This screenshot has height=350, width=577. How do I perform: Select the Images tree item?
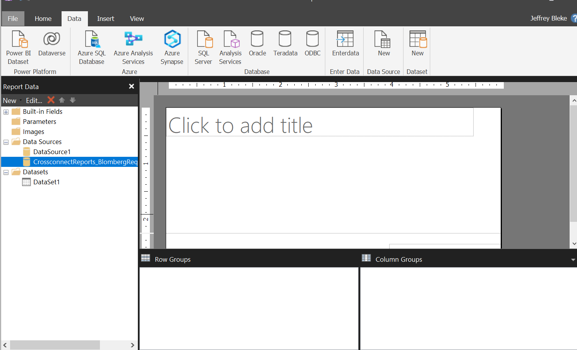coord(33,132)
